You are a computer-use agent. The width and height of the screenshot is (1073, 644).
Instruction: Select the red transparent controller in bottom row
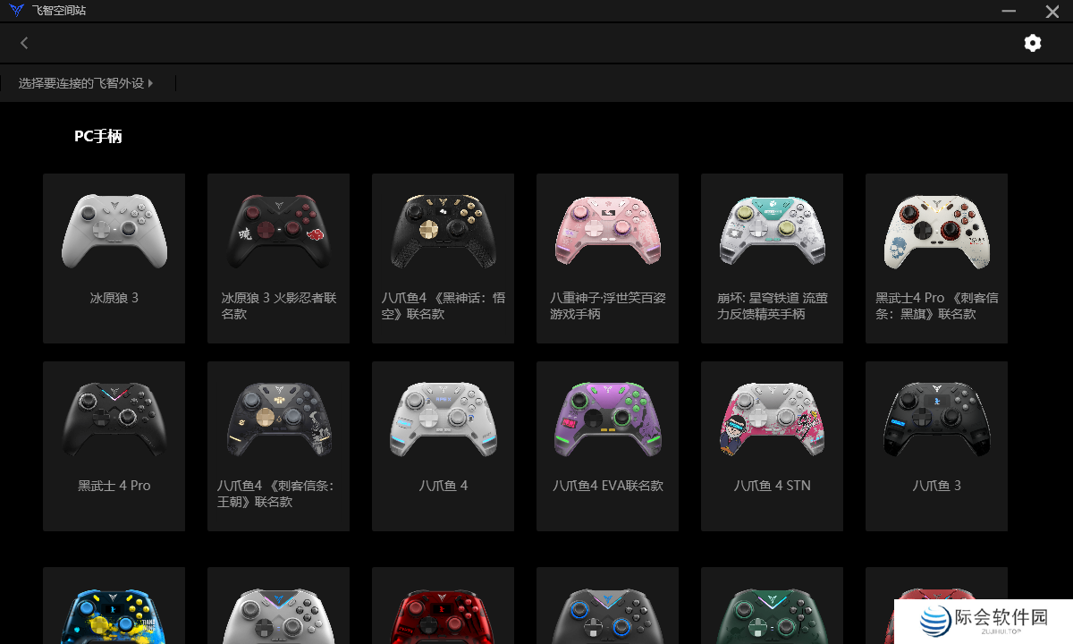coord(444,606)
